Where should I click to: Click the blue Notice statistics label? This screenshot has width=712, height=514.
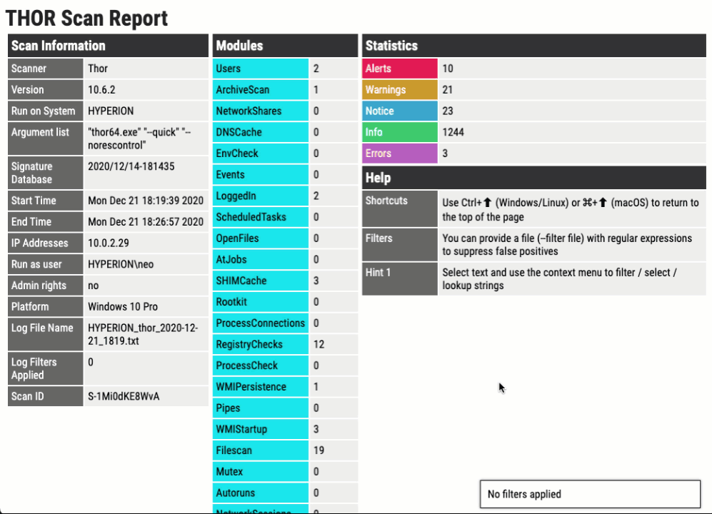tap(379, 111)
